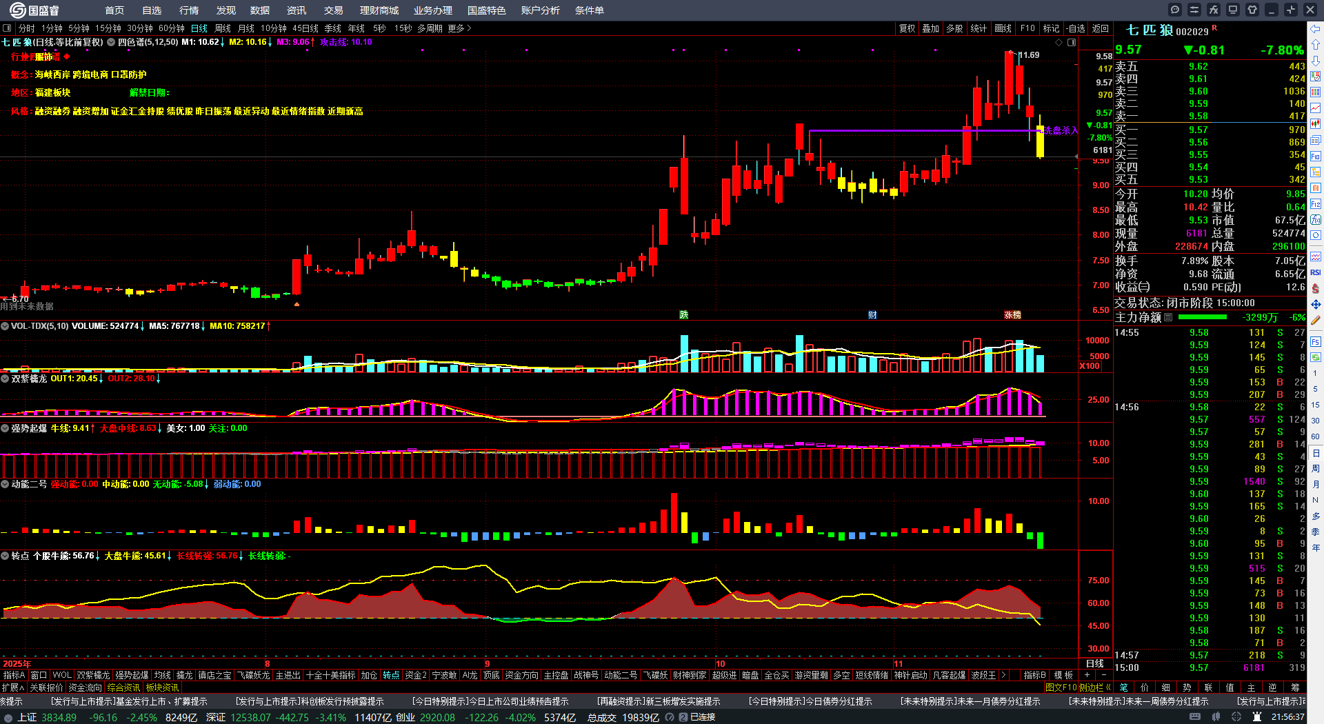The width and height of the screenshot is (1324, 724).
Task: Open the 理财商城 menu
Action: click(379, 10)
